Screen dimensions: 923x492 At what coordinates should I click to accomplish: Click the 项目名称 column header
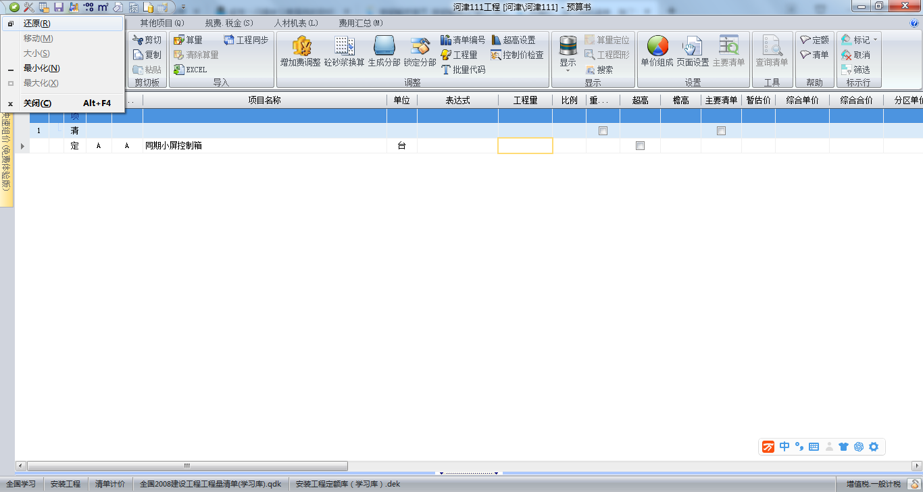click(x=265, y=100)
